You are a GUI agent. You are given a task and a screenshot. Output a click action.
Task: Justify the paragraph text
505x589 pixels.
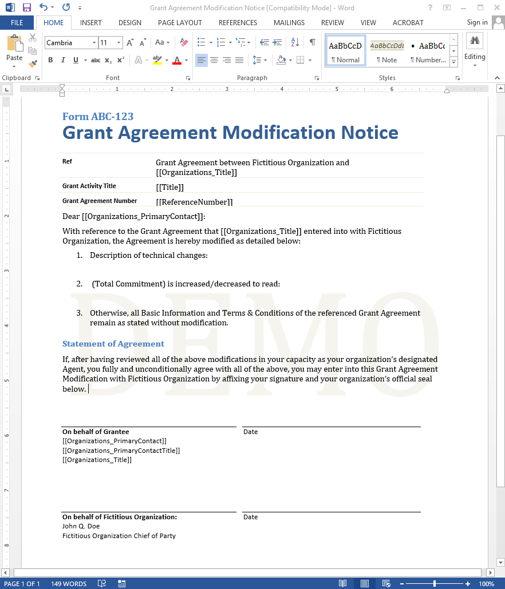(239, 60)
